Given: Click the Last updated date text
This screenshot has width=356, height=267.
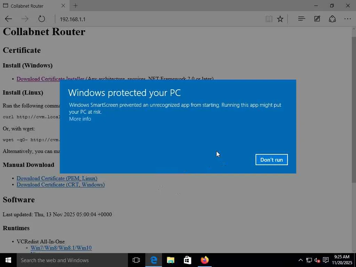Looking at the screenshot, I should (x=57, y=214).
